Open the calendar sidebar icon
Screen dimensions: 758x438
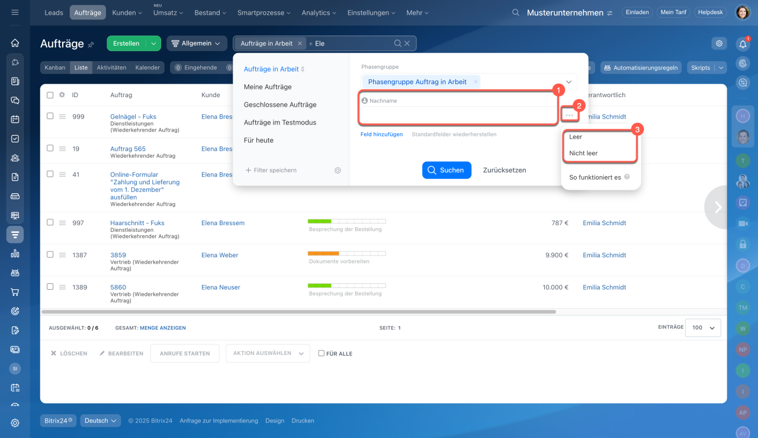15,119
